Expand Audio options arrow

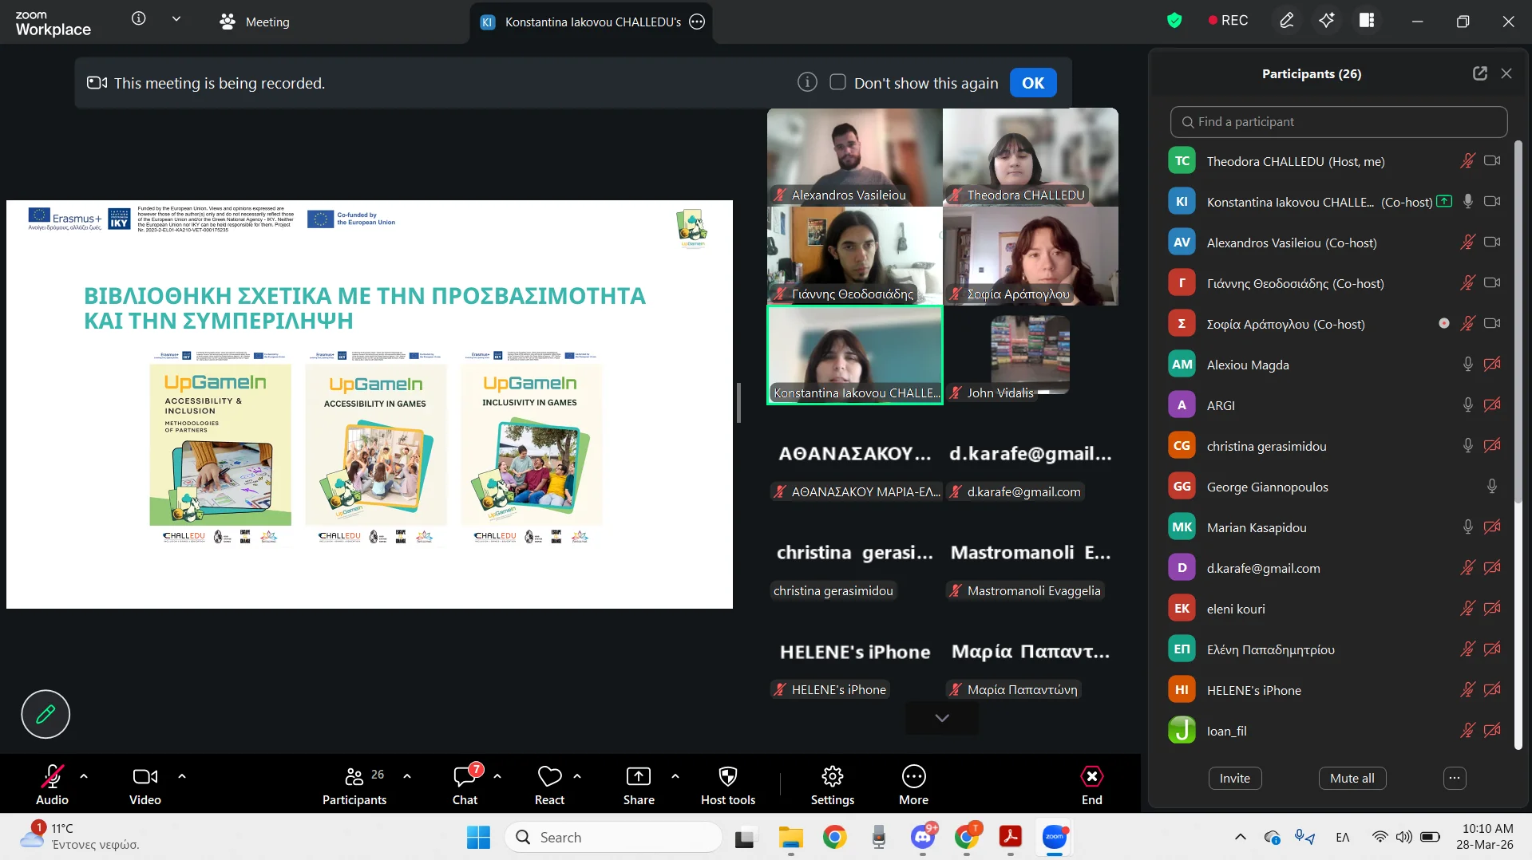(84, 775)
